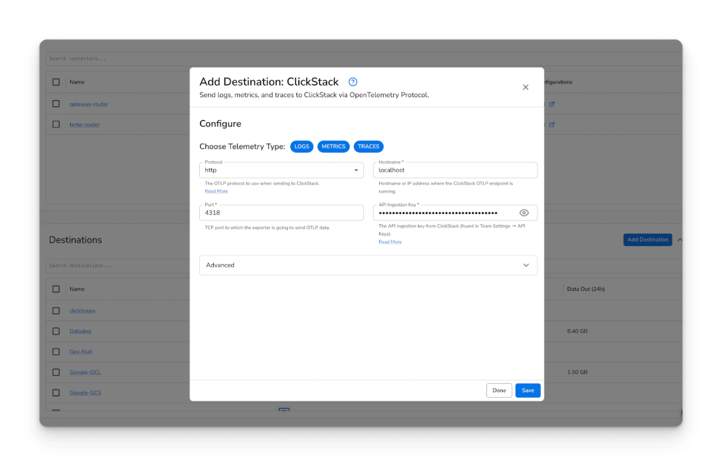
Task: Click external link icon in temp-router row
Action: (x=552, y=124)
